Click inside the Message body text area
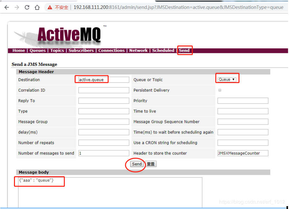289x209 pixels. [x=110, y=192]
